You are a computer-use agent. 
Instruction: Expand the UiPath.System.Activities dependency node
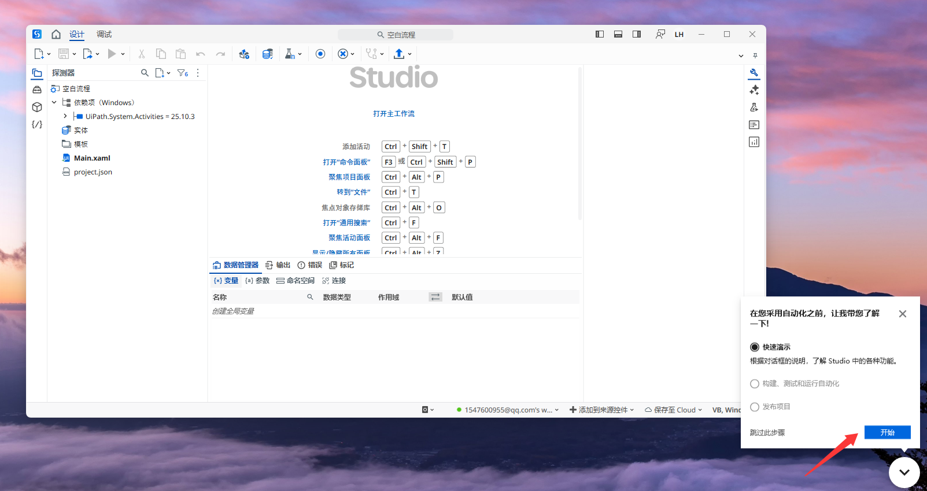click(x=65, y=116)
